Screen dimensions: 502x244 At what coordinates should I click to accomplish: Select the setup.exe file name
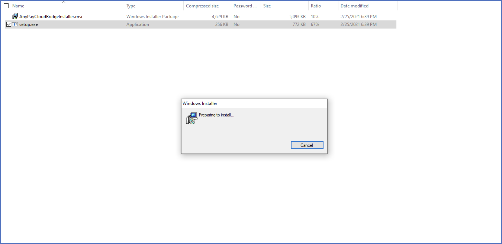coord(29,24)
